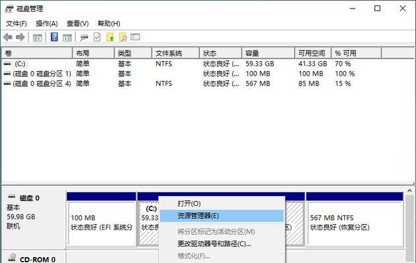Click the 567 MB capacity cell
Screen dimensions: 416x263
click(x=258, y=84)
